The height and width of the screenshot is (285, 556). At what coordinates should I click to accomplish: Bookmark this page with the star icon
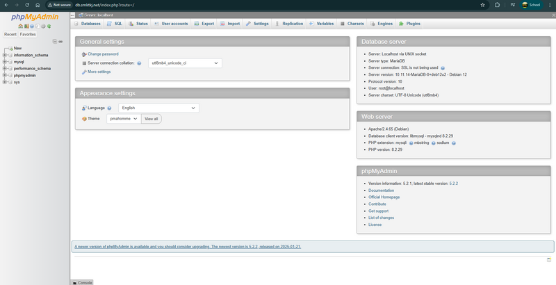click(482, 4)
